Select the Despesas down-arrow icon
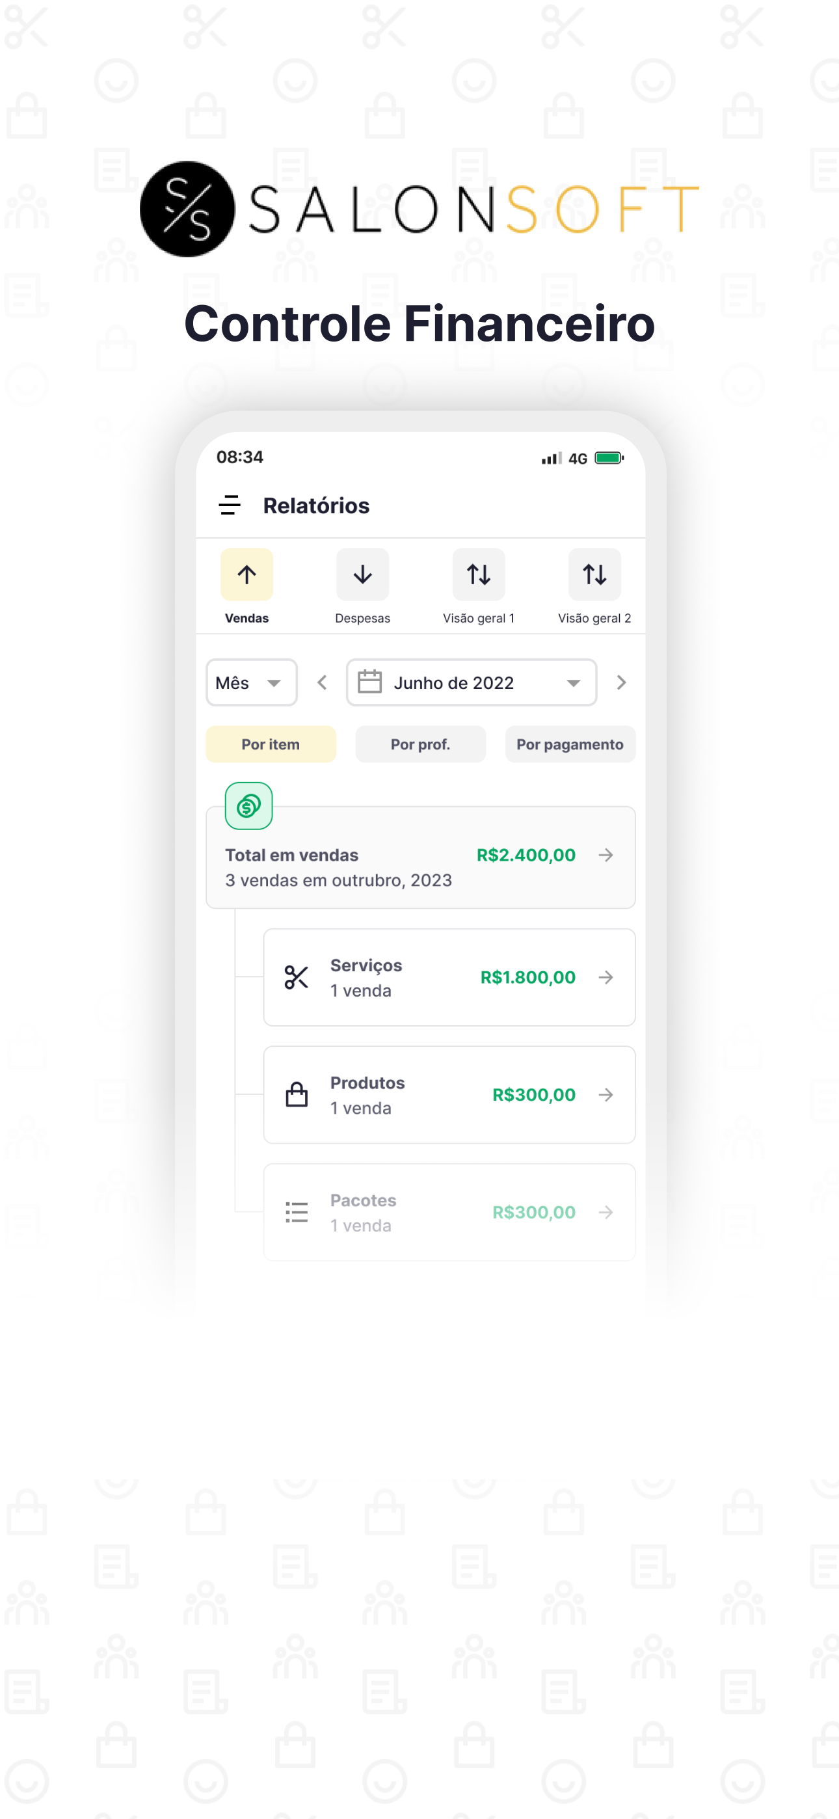839x1819 pixels. point(362,574)
